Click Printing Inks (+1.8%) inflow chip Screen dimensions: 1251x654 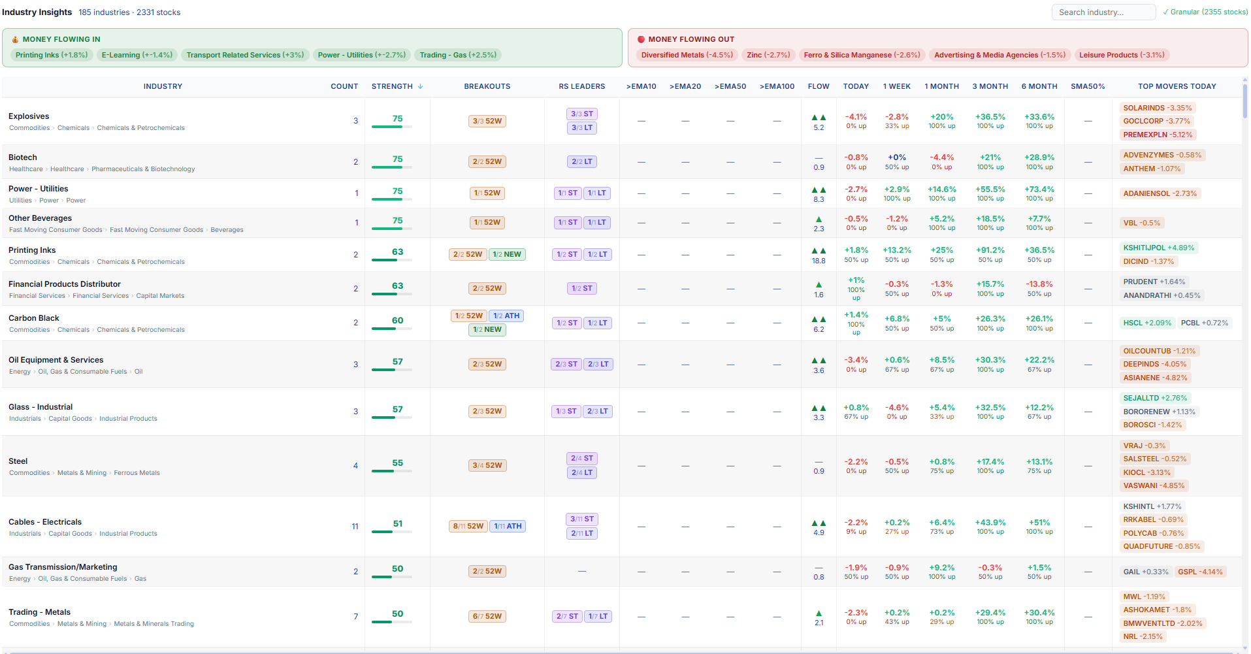tap(52, 55)
